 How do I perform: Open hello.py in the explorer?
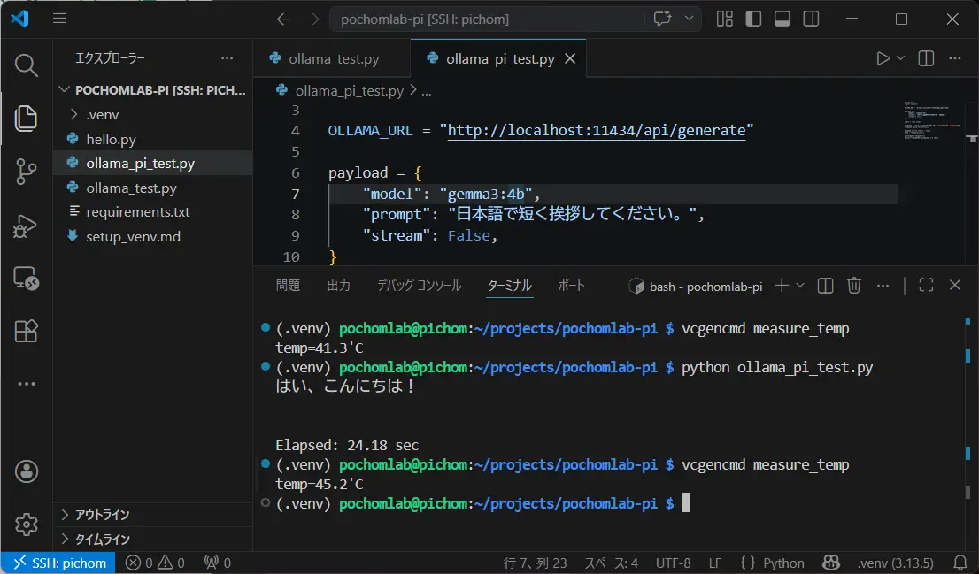point(153,139)
